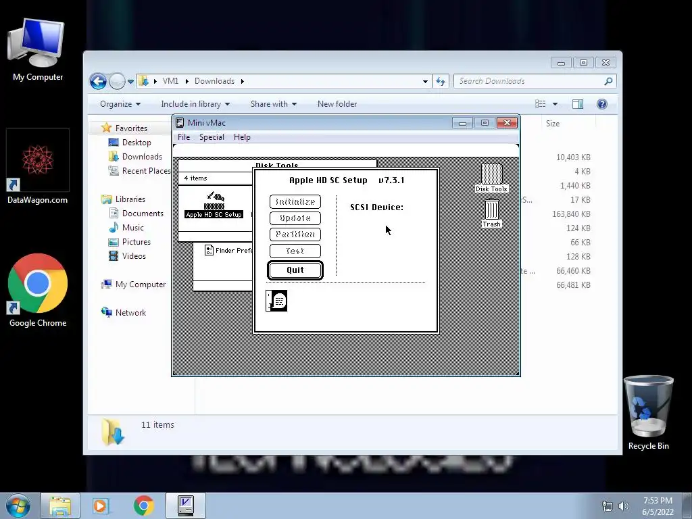Select Documents library
The image size is (692, 519).
tap(143, 213)
